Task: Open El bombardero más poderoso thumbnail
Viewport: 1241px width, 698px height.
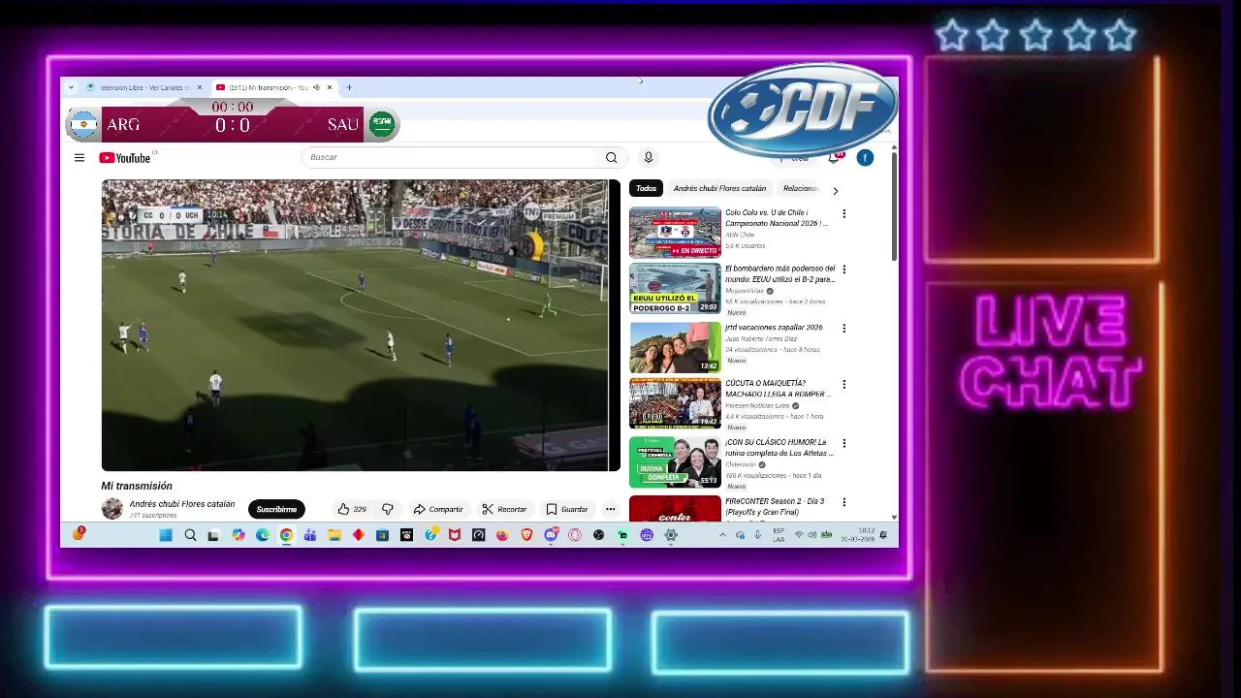Action: (x=675, y=288)
